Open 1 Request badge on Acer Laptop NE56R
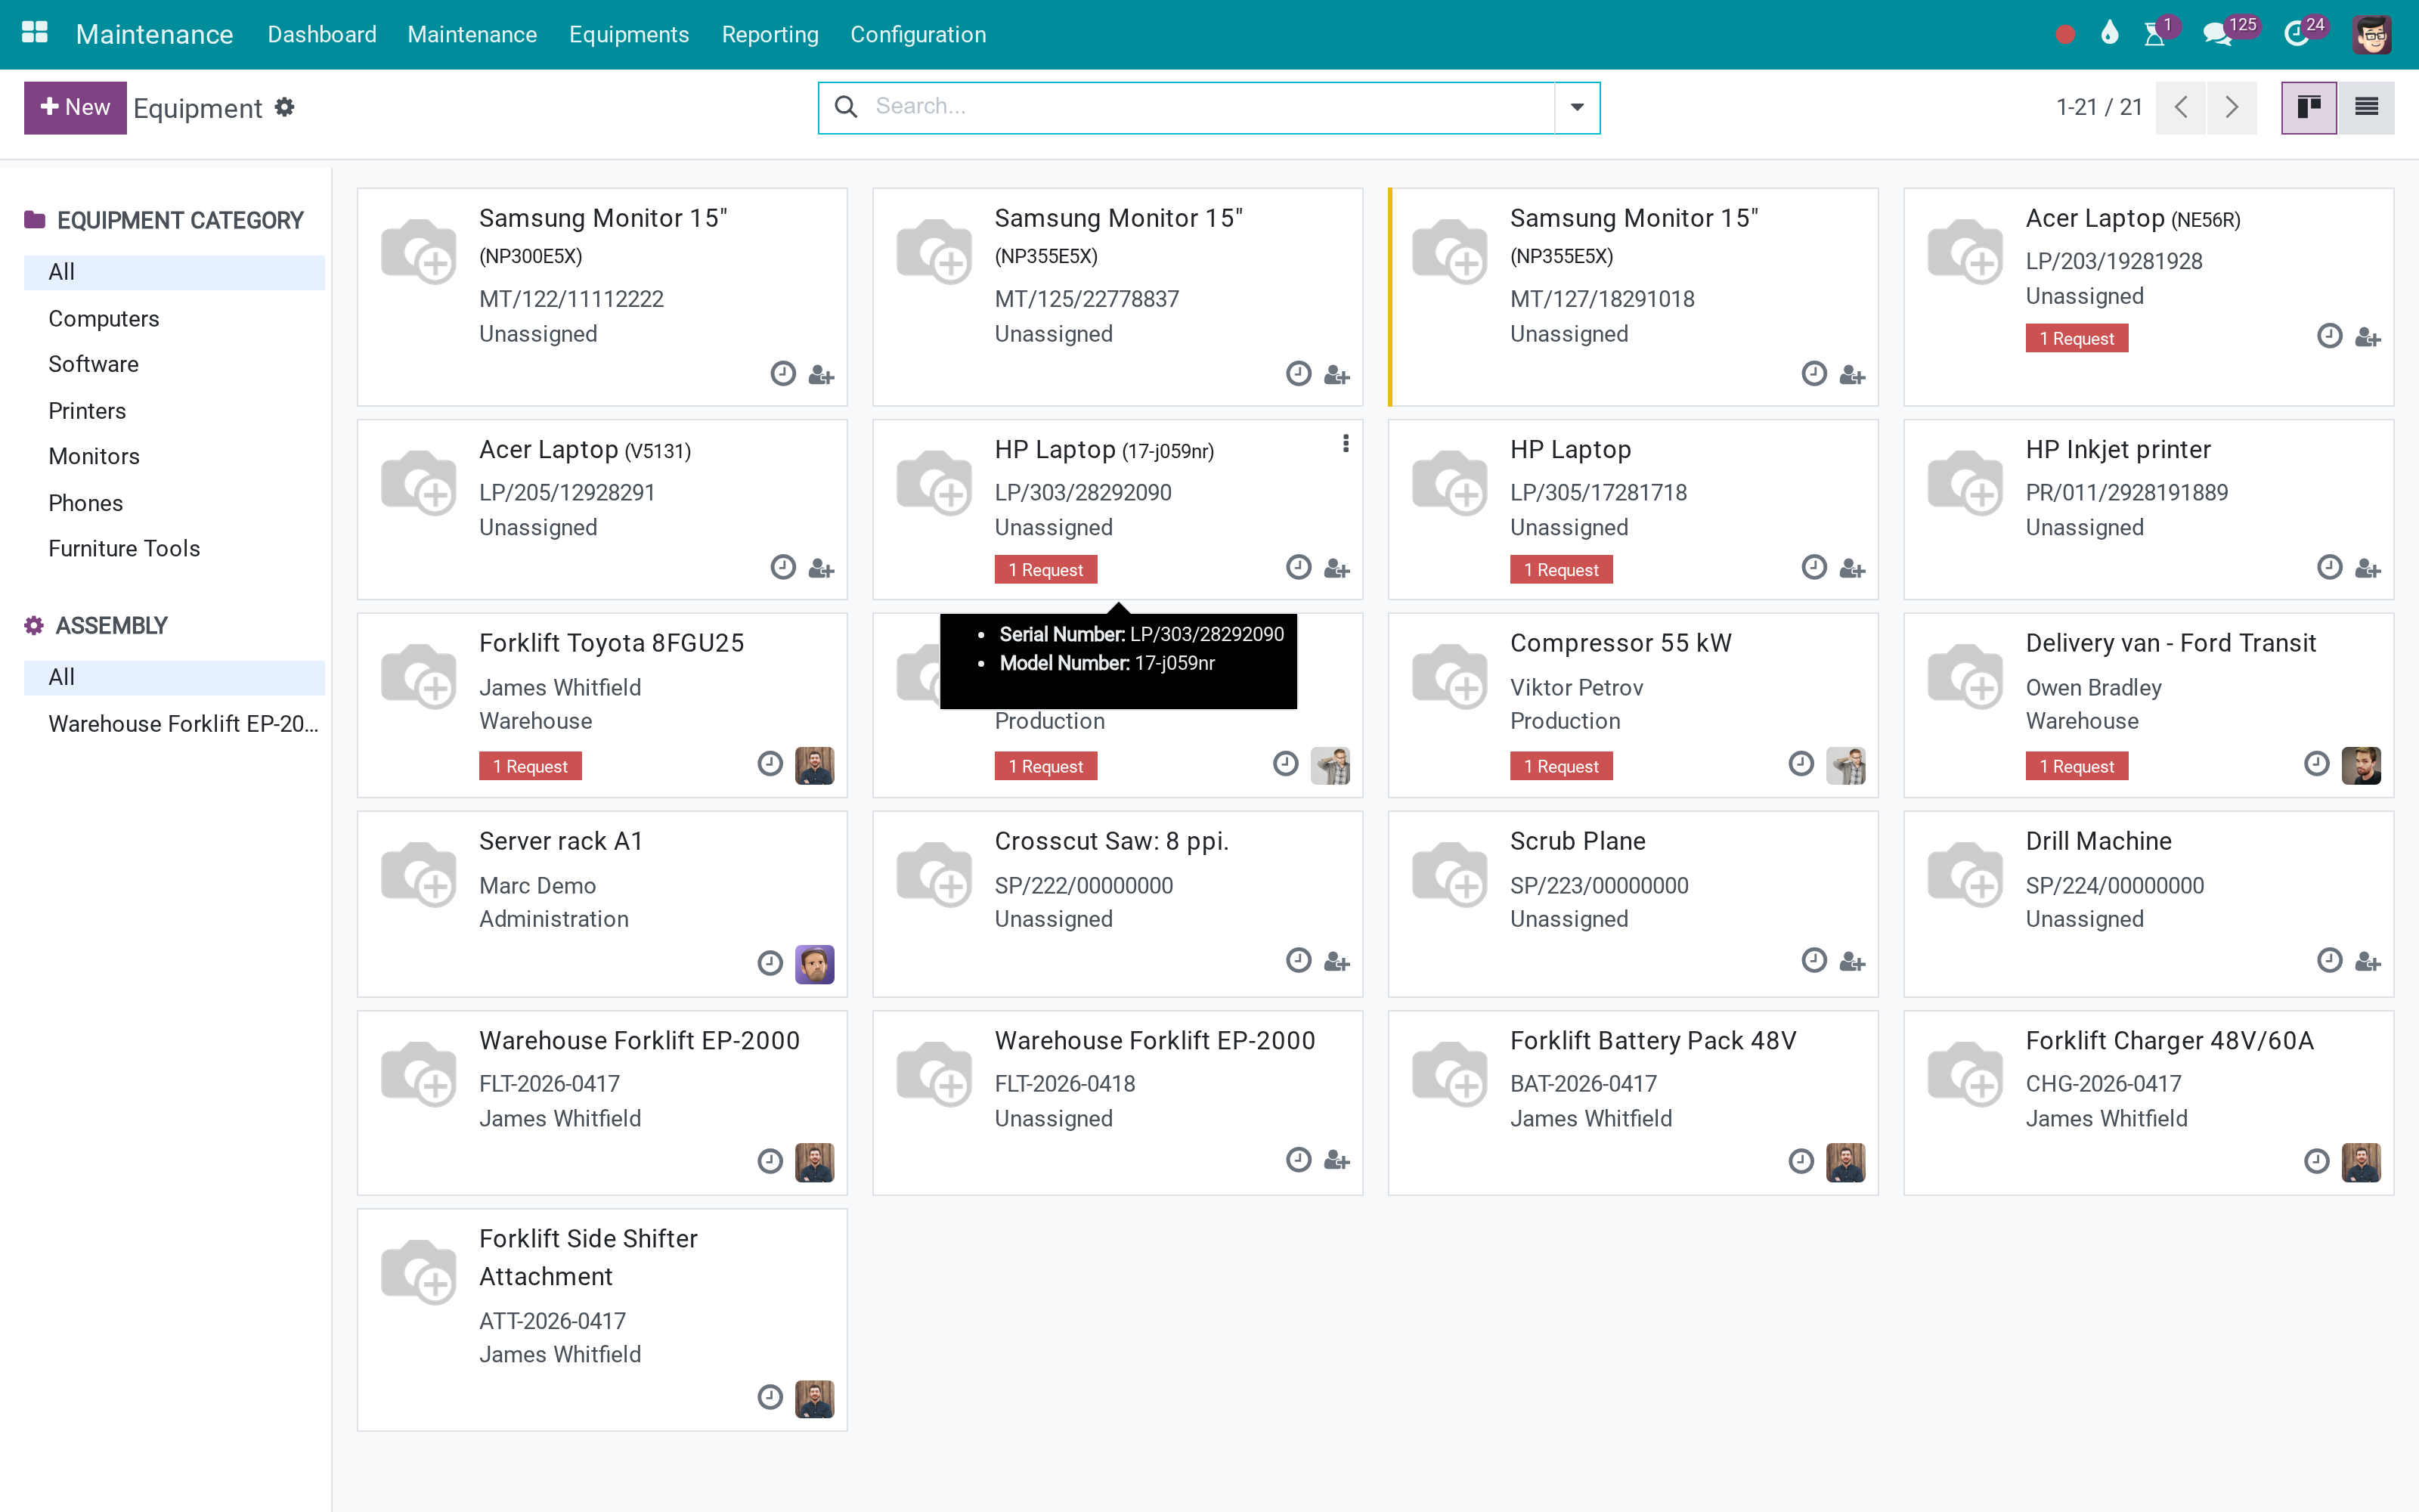Screen dimensions: 2419x1512 [2076, 338]
